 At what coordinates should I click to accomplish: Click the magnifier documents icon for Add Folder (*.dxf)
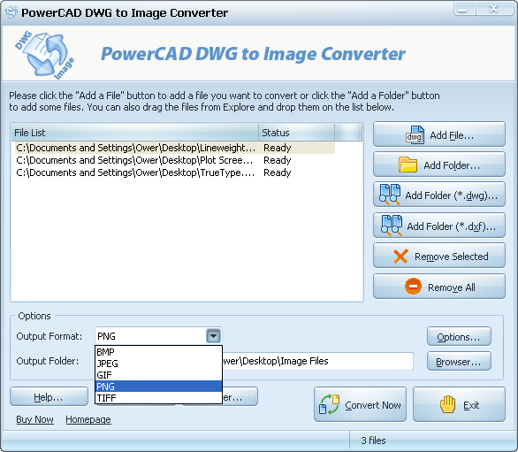point(392,226)
